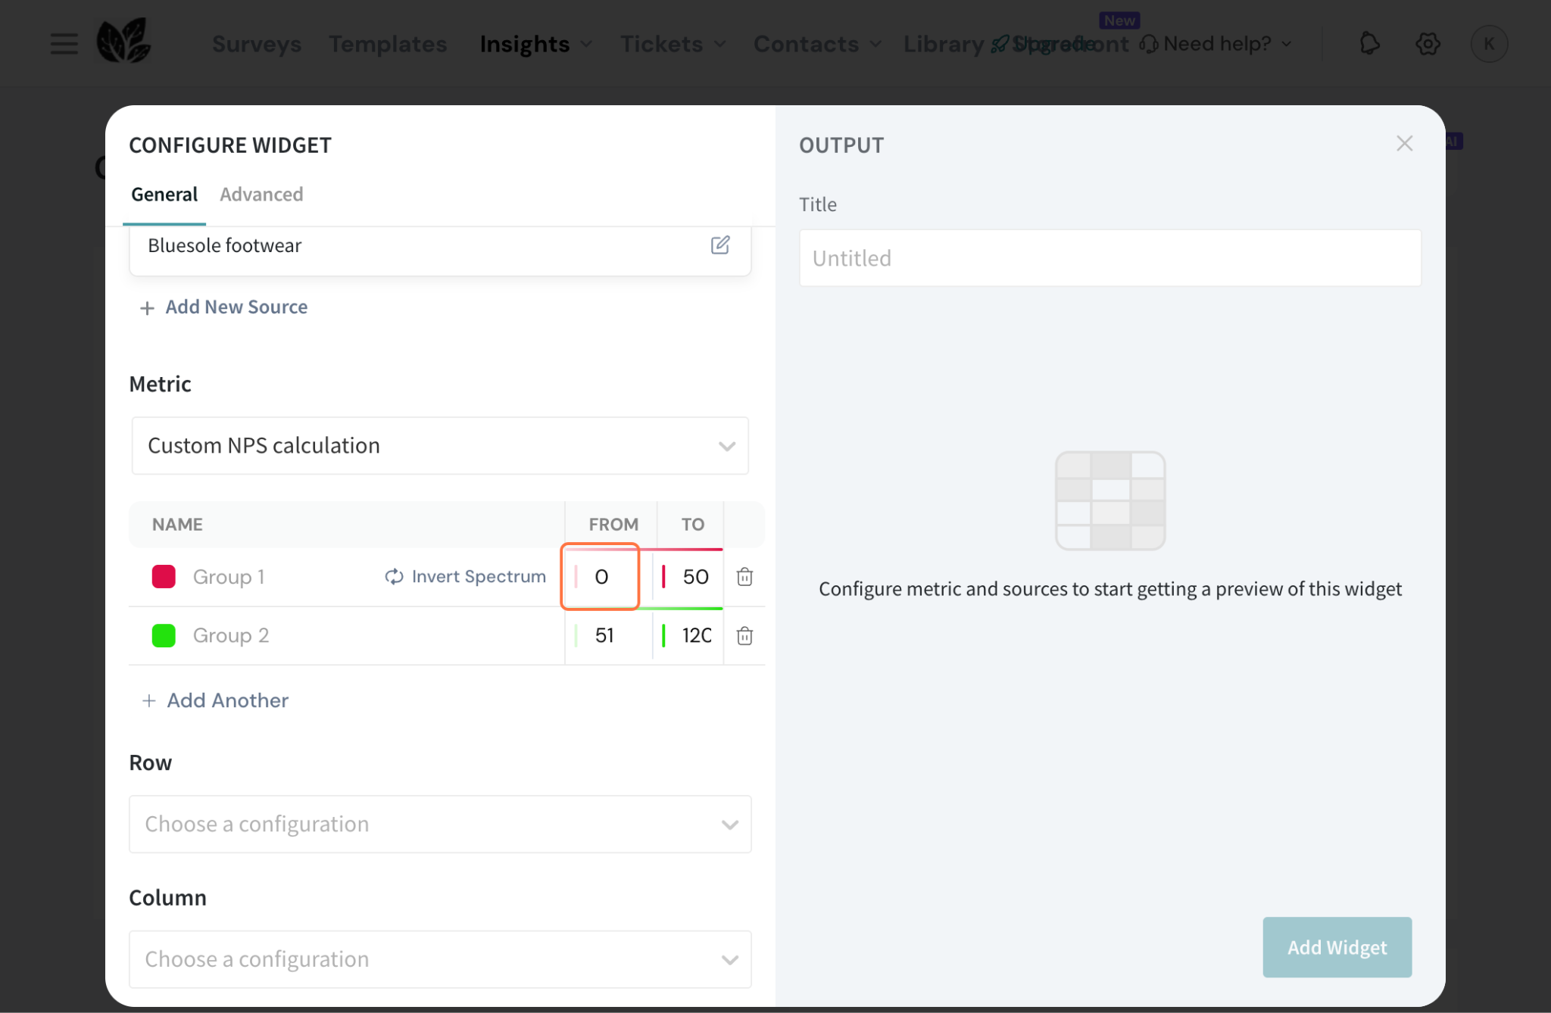Delete Group 1 using its trash icon
Image resolution: width=1551 pixels, height=1013 pixels.
[744, 577]
